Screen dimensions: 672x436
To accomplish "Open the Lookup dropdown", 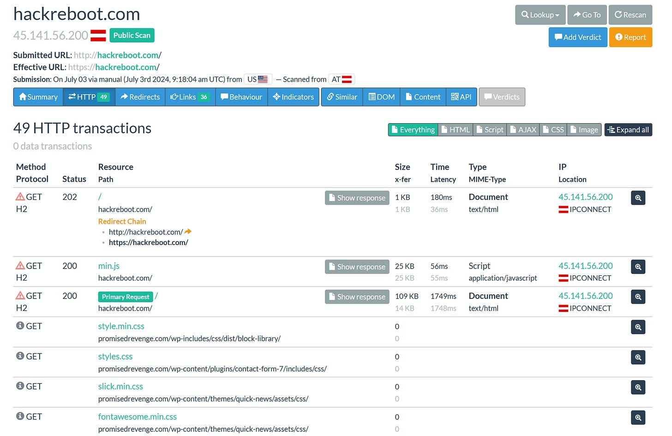I will click(x=540, y=15).
